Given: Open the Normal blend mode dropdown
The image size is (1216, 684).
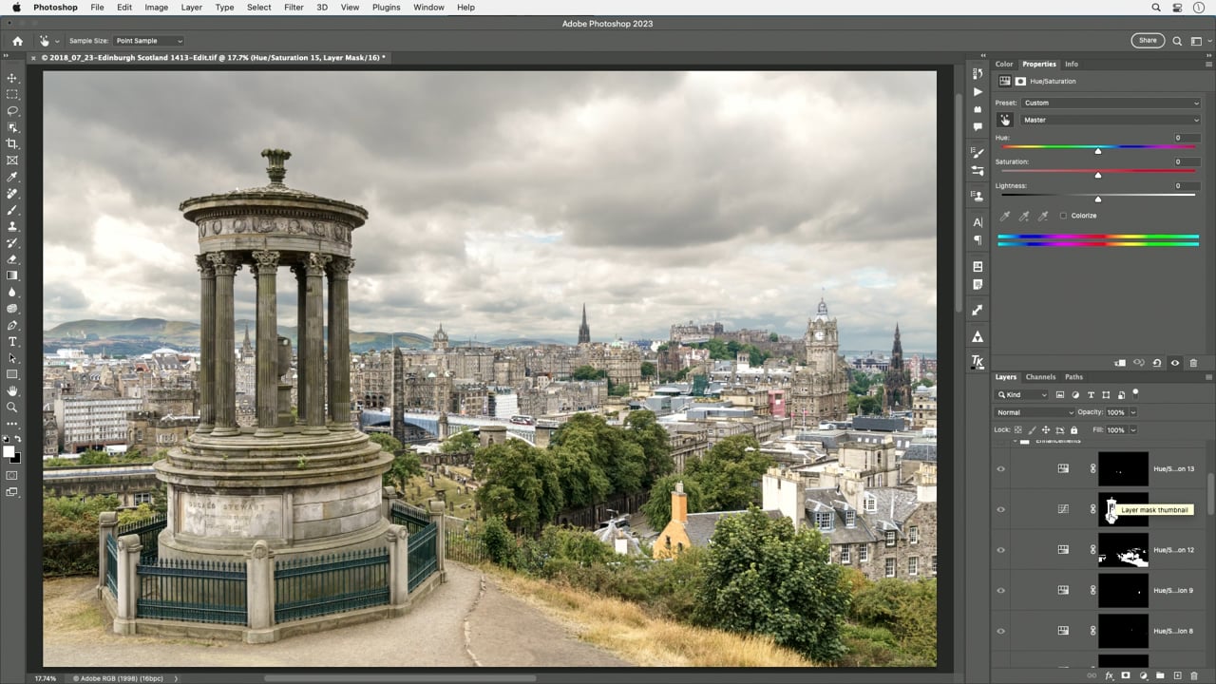Looking at the screenshot, I should click(1035, 412).
